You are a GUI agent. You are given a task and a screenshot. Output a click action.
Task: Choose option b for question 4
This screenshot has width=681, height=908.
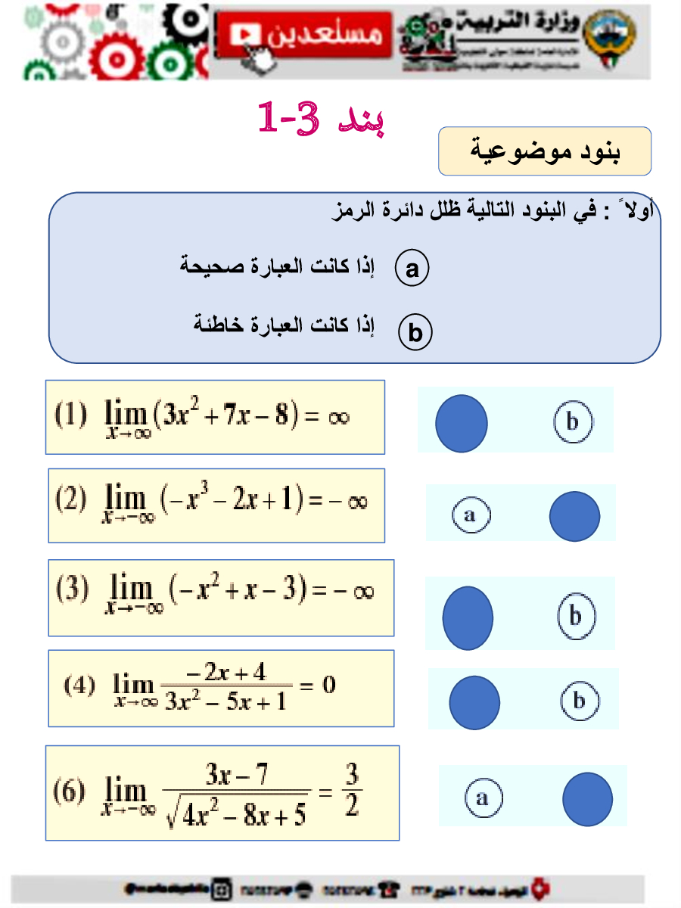tap(580, 700)
